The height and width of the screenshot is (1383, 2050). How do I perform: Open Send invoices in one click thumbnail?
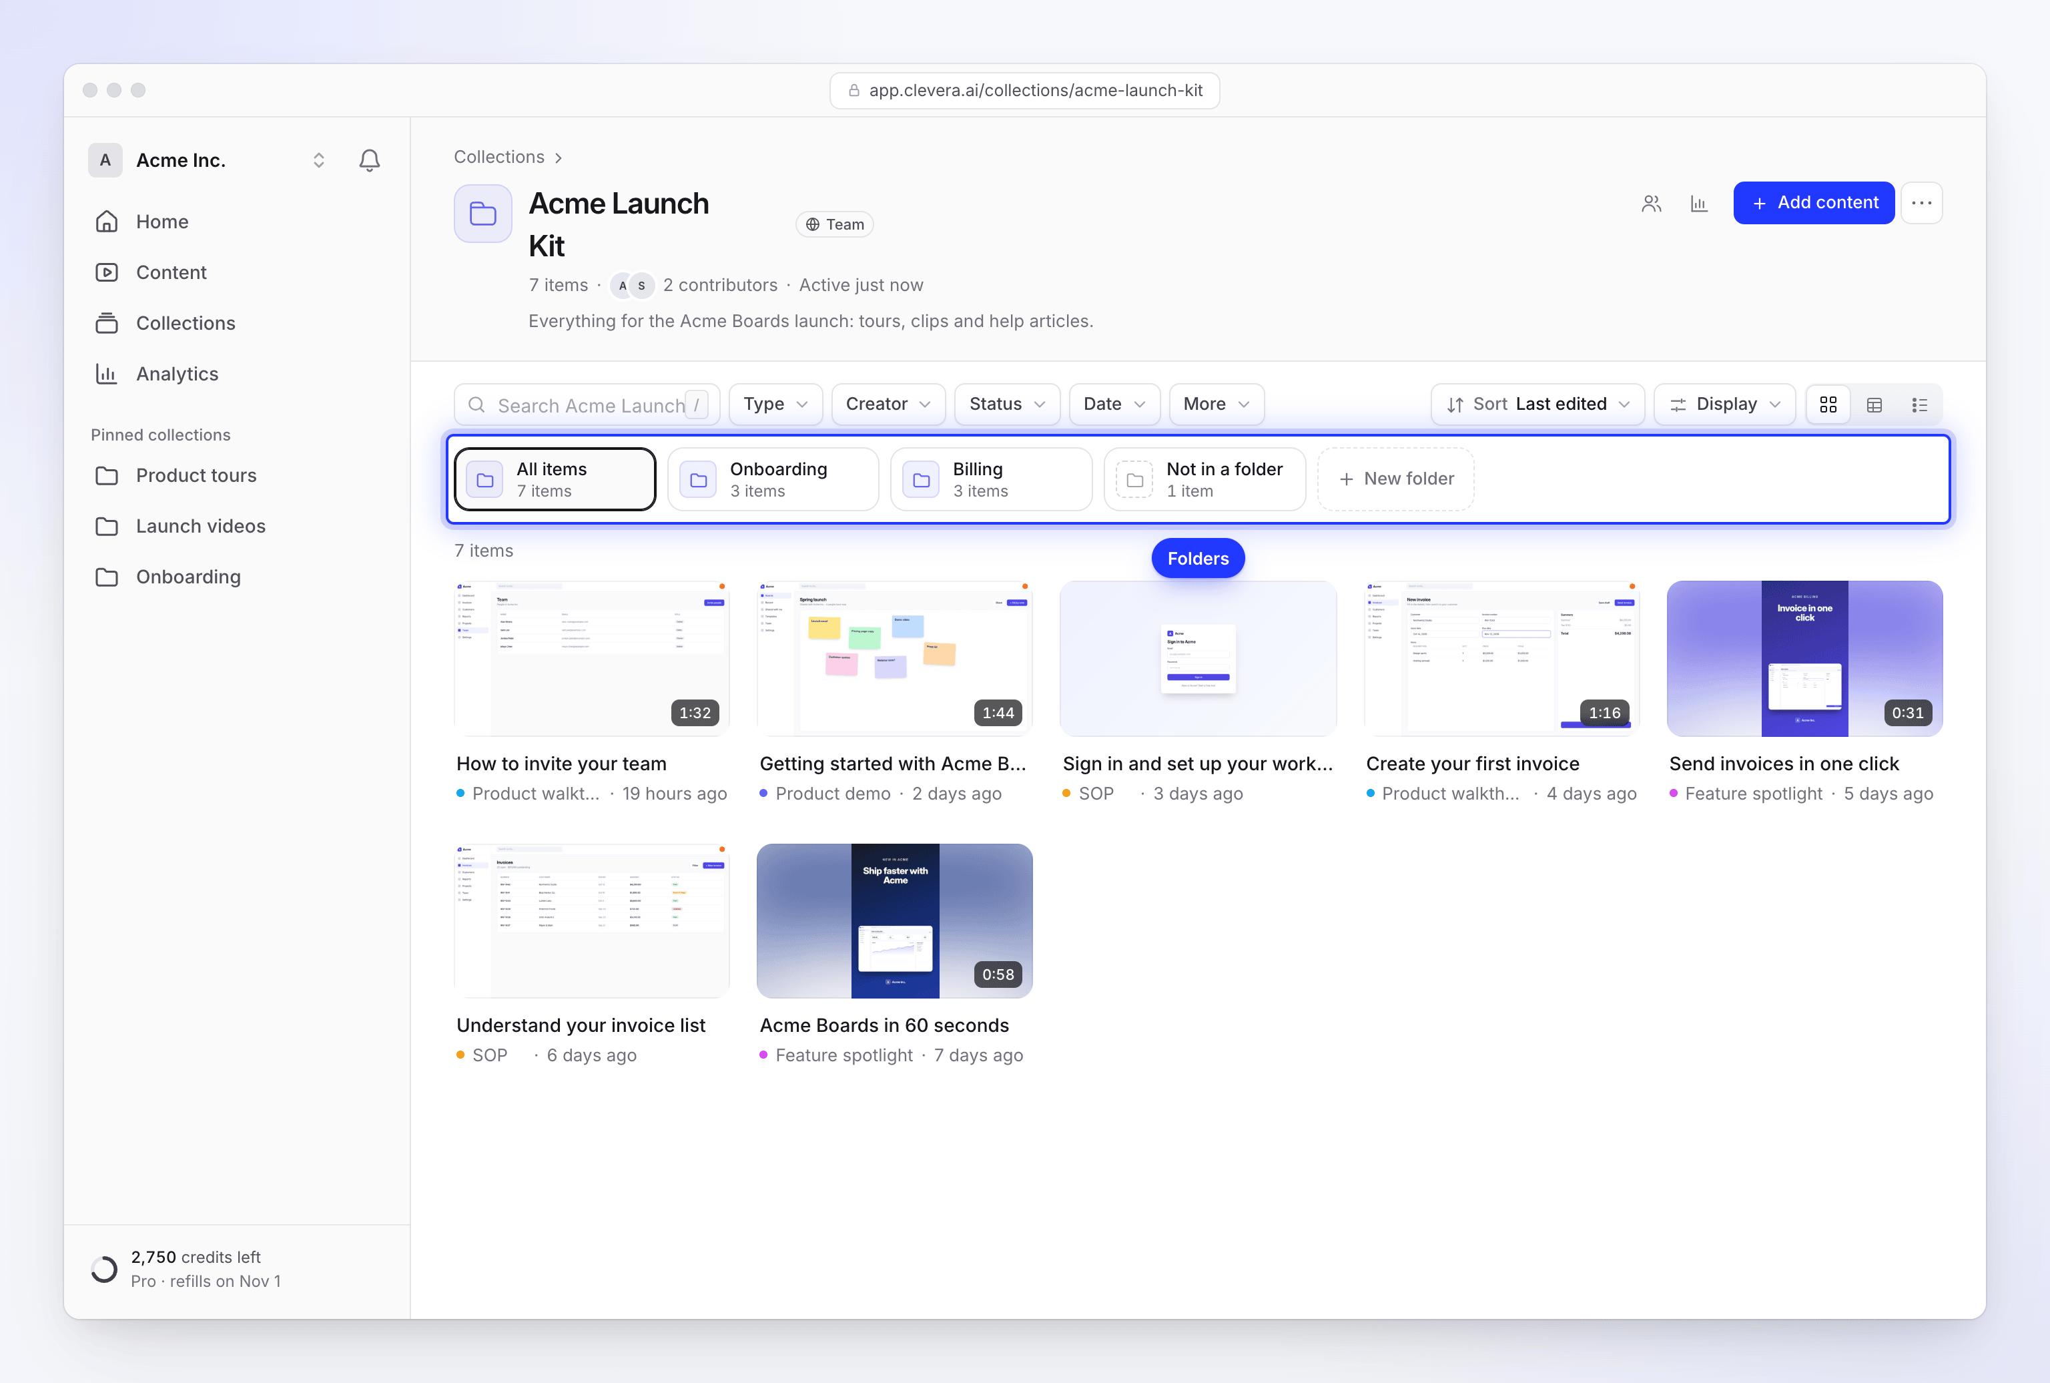tap(1804, 658)
